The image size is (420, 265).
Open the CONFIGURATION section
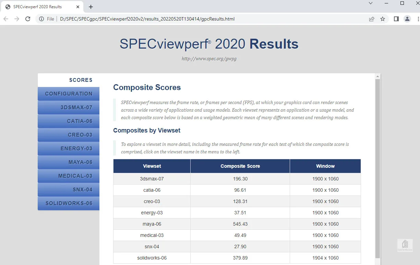coord(69,93)
